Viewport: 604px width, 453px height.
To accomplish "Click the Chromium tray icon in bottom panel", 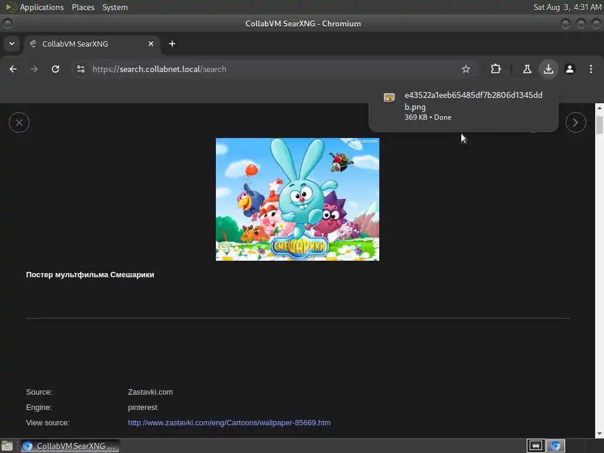I will pos(556,446).
